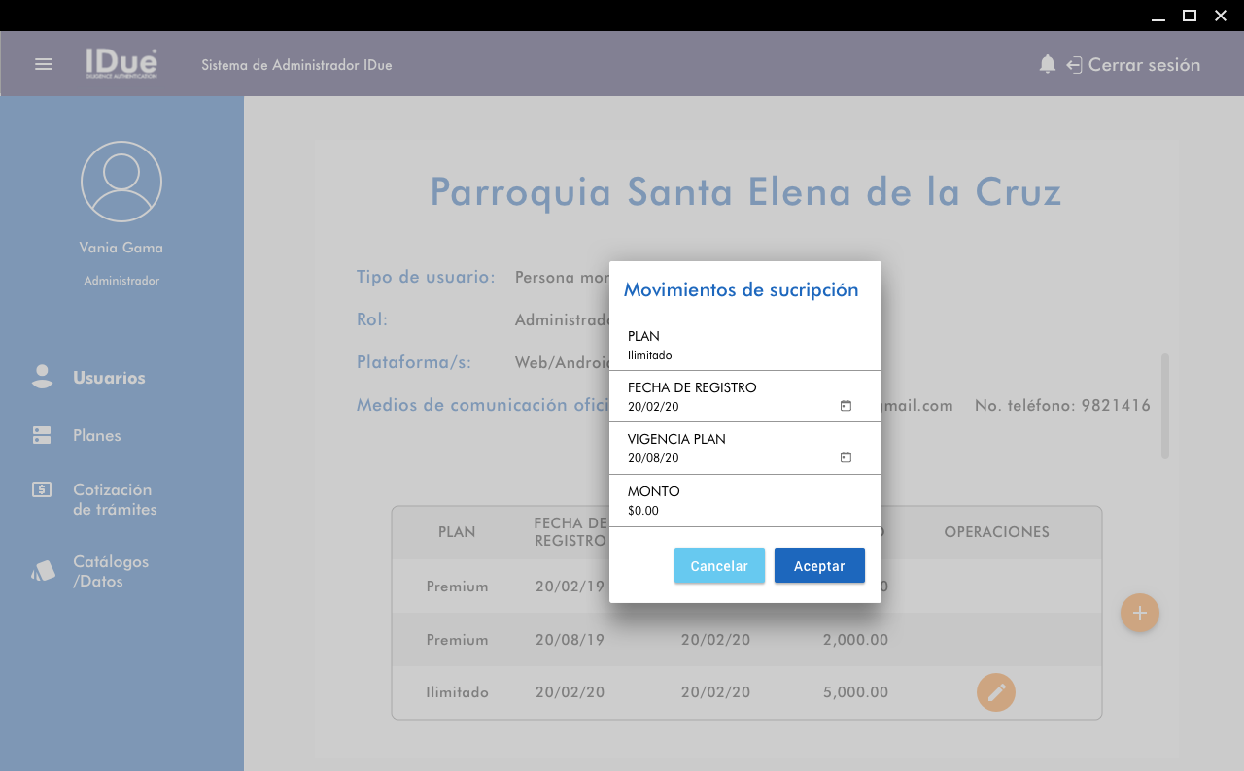The image size is (1244, 771).
Task: Open the Fecha de Registro calendar picker
Action: coord(846,406)
